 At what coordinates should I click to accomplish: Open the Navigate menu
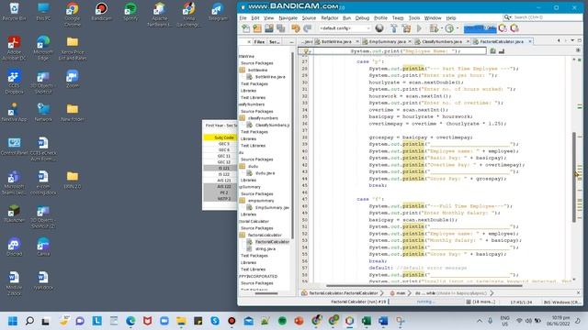[288, 17]
